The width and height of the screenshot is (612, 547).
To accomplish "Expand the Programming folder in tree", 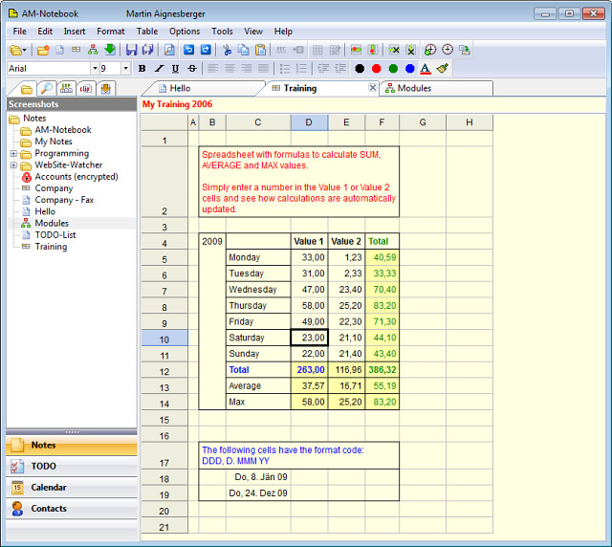I will (x=13, y=154).
